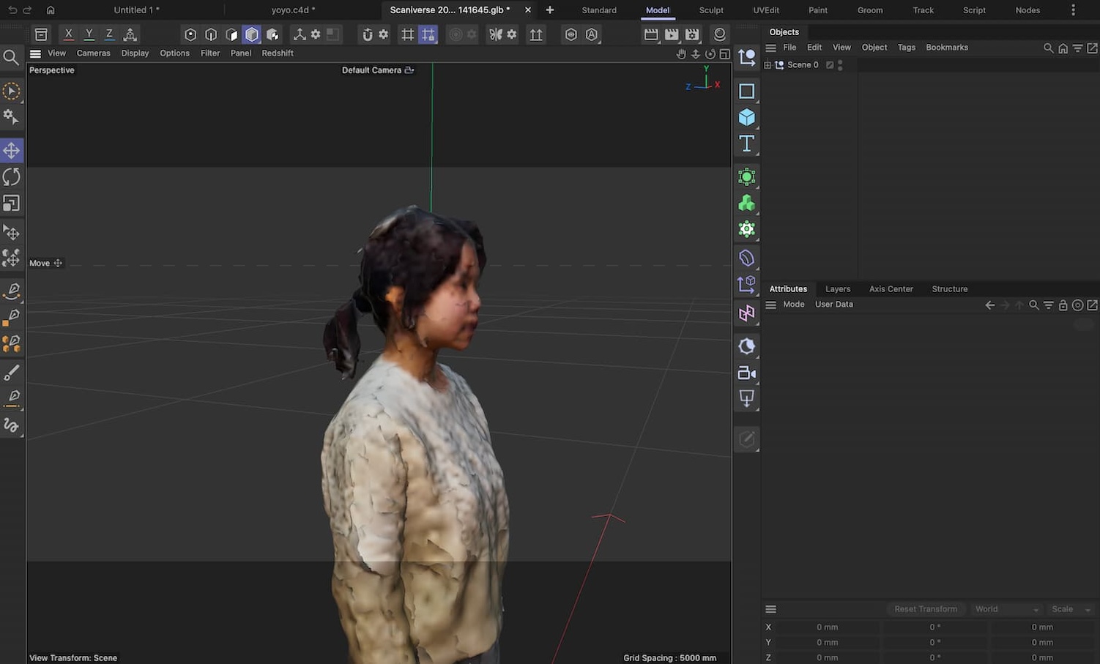Click the X position input field
Screen dimensions: 1100x664
827,627
